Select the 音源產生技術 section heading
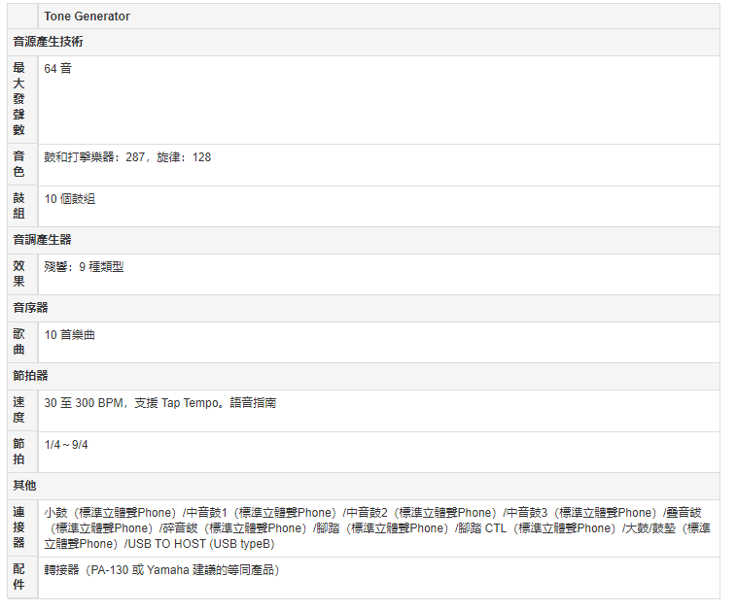737x611 pixels. tap(48, 42)
